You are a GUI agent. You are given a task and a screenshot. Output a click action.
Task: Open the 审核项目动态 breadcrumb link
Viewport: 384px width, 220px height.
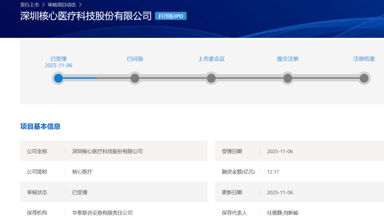[62, 5]
